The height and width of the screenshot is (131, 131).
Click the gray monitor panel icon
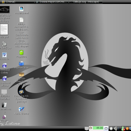pos(86,128)
